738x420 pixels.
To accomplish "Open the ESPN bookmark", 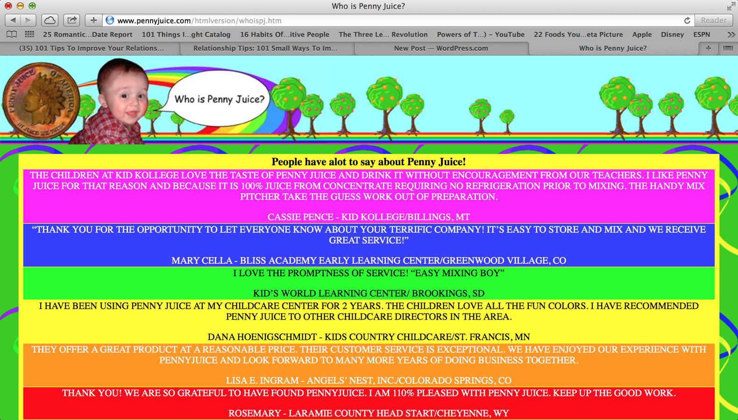I will point(702,35).
